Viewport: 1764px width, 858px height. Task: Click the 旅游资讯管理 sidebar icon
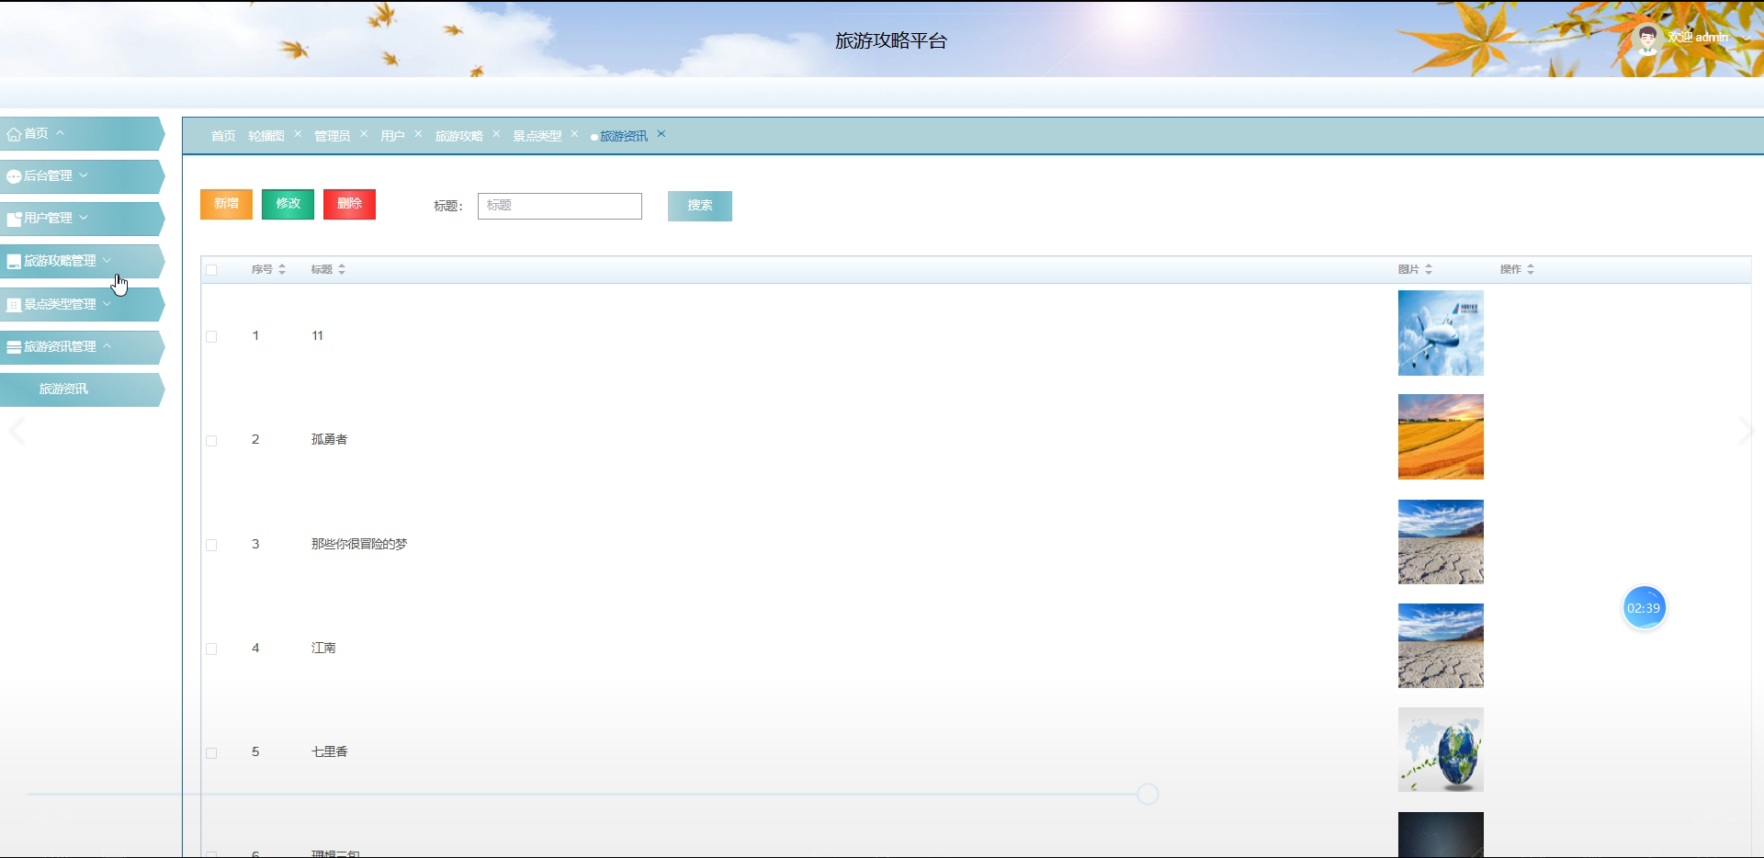[x=14, y=347]
